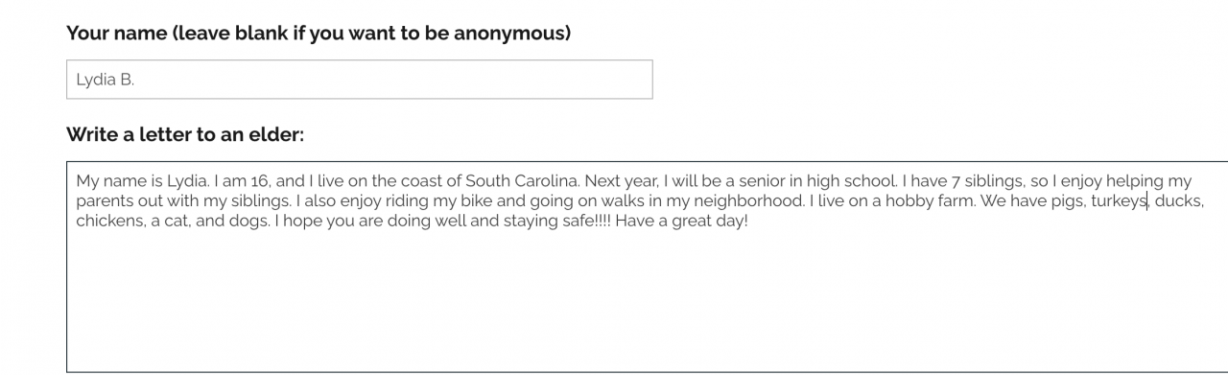This screenshot has width=1228, height=375.
Task: Place cursor on the word "neighborhood"
Action: point(754,201)
